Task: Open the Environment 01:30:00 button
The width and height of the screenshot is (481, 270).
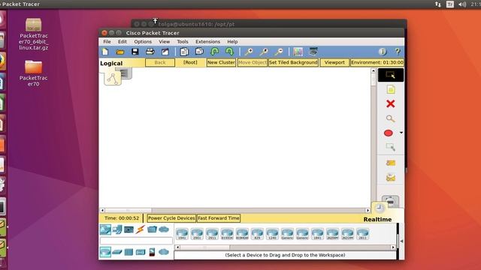Action: [x=377, y=62]
